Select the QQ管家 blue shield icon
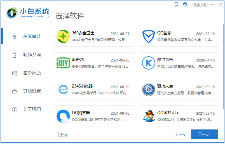The width and height of the screenshot is (225, 144). [x=149, y=36]
